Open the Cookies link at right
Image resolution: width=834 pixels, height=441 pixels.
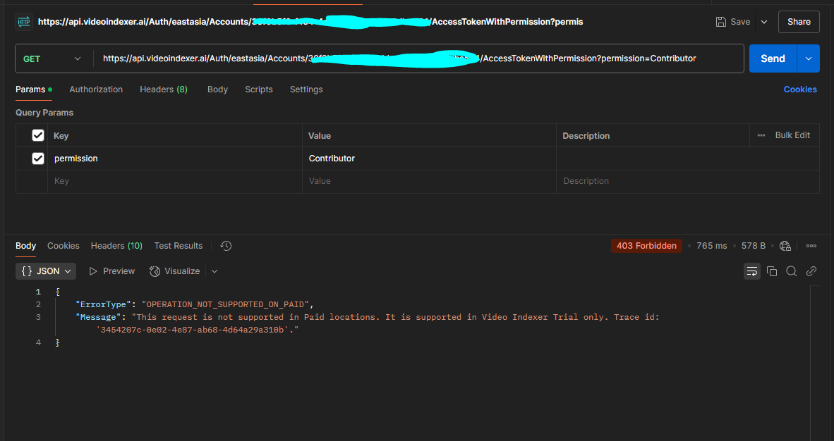coord(800,89)
